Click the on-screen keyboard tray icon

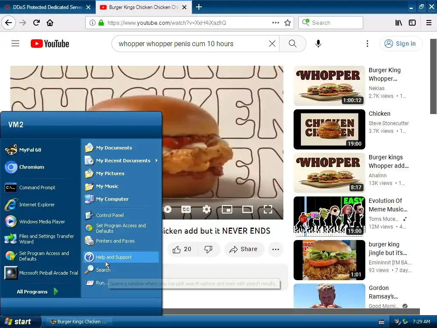(382, 322)
